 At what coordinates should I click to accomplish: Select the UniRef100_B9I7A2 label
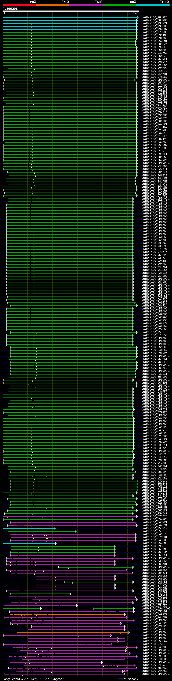(154, 38)
